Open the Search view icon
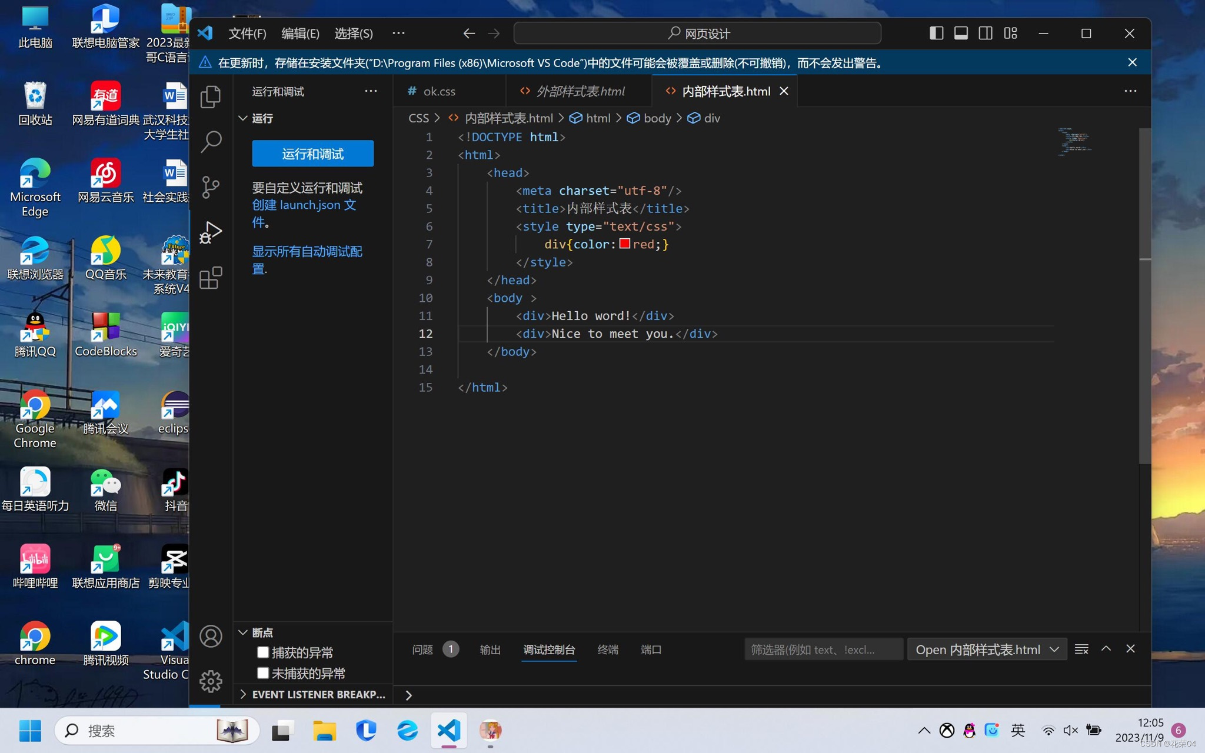Image resolution: width=1205 pixels, height=753 pixels. 211,142
